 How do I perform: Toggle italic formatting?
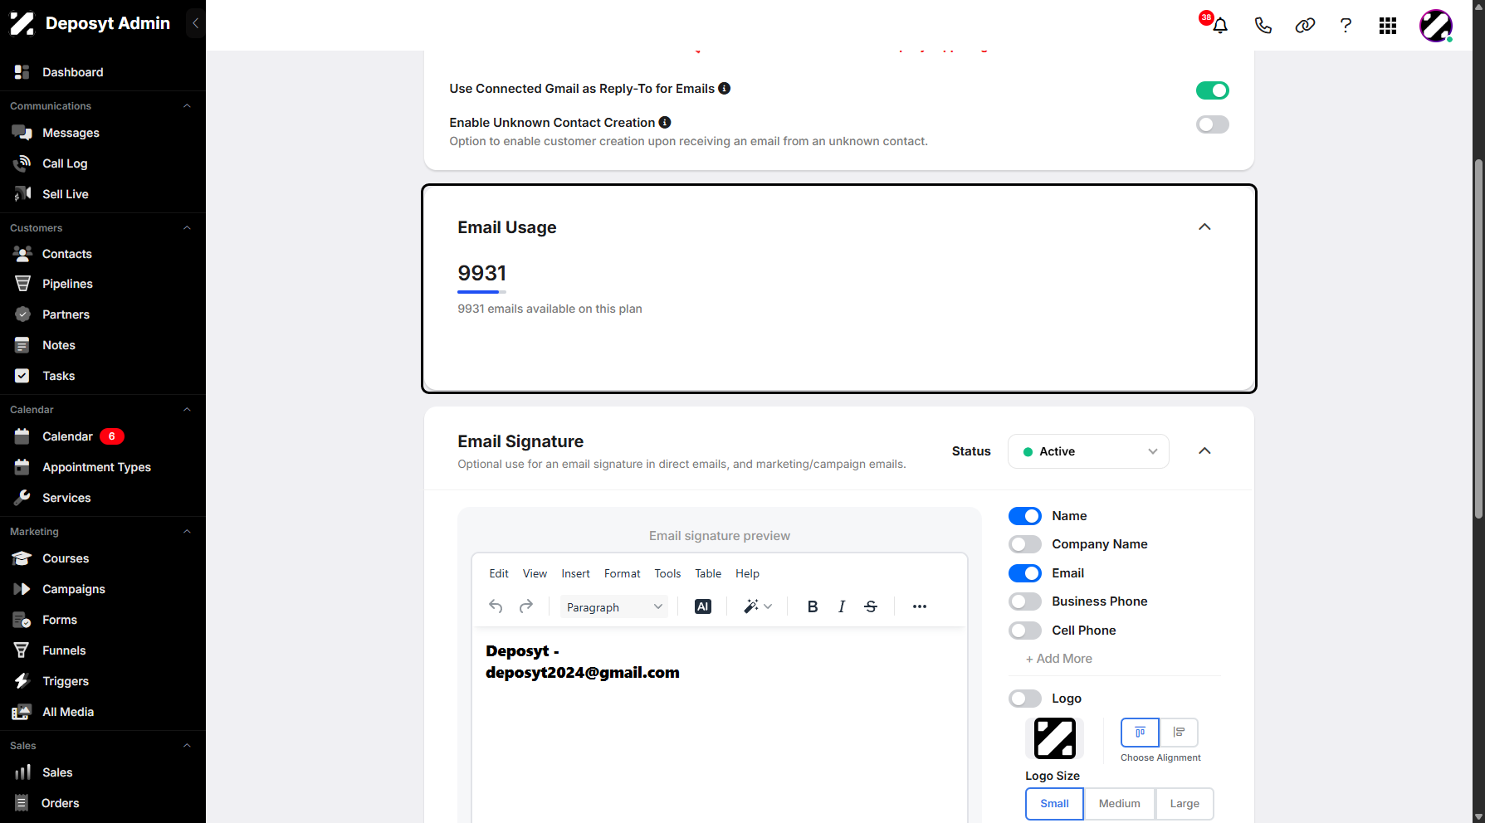[x=842, y=606]
